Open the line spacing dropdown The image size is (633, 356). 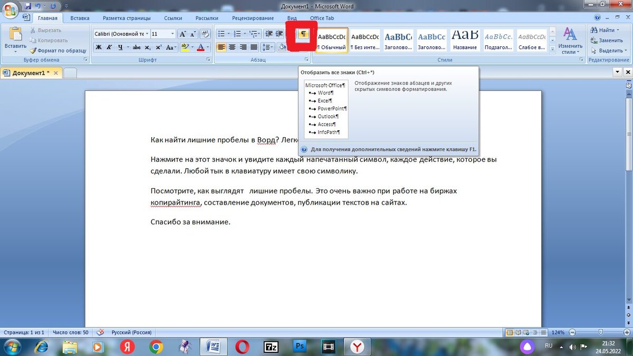click(x=268, y=47)
